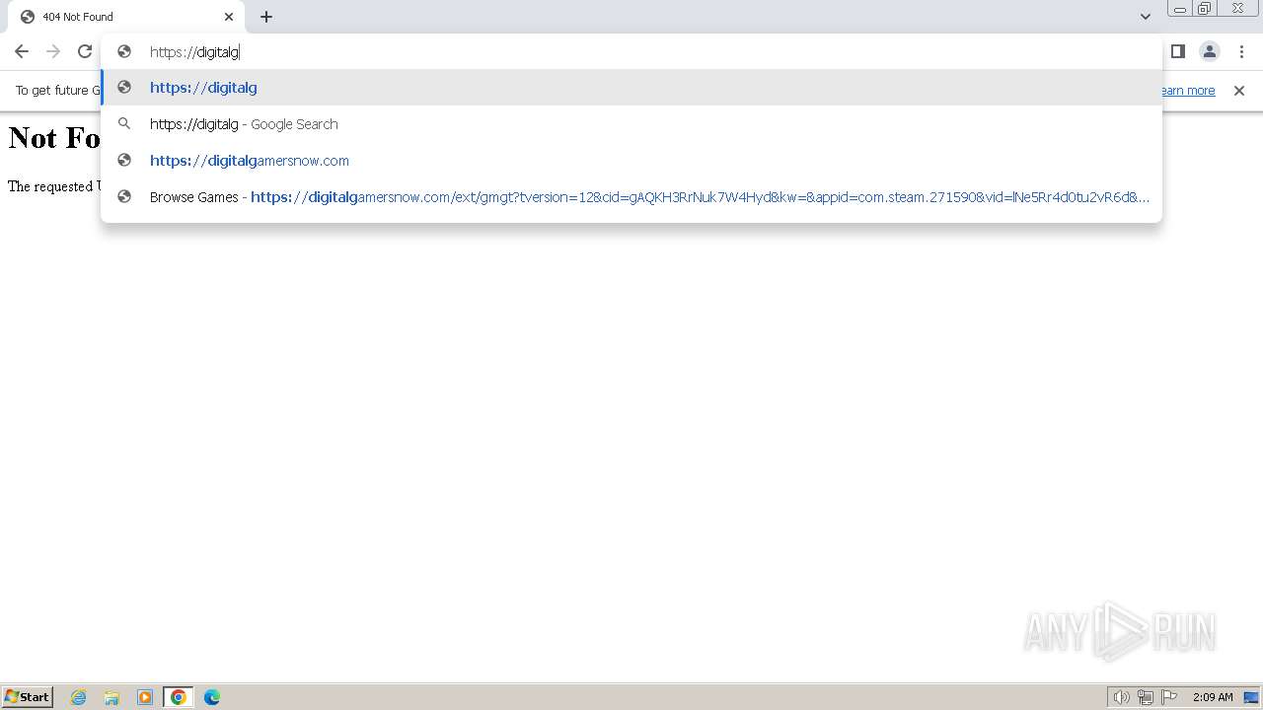Click the address bar input field
This screenshot has height=710, width=1263.
631,52
